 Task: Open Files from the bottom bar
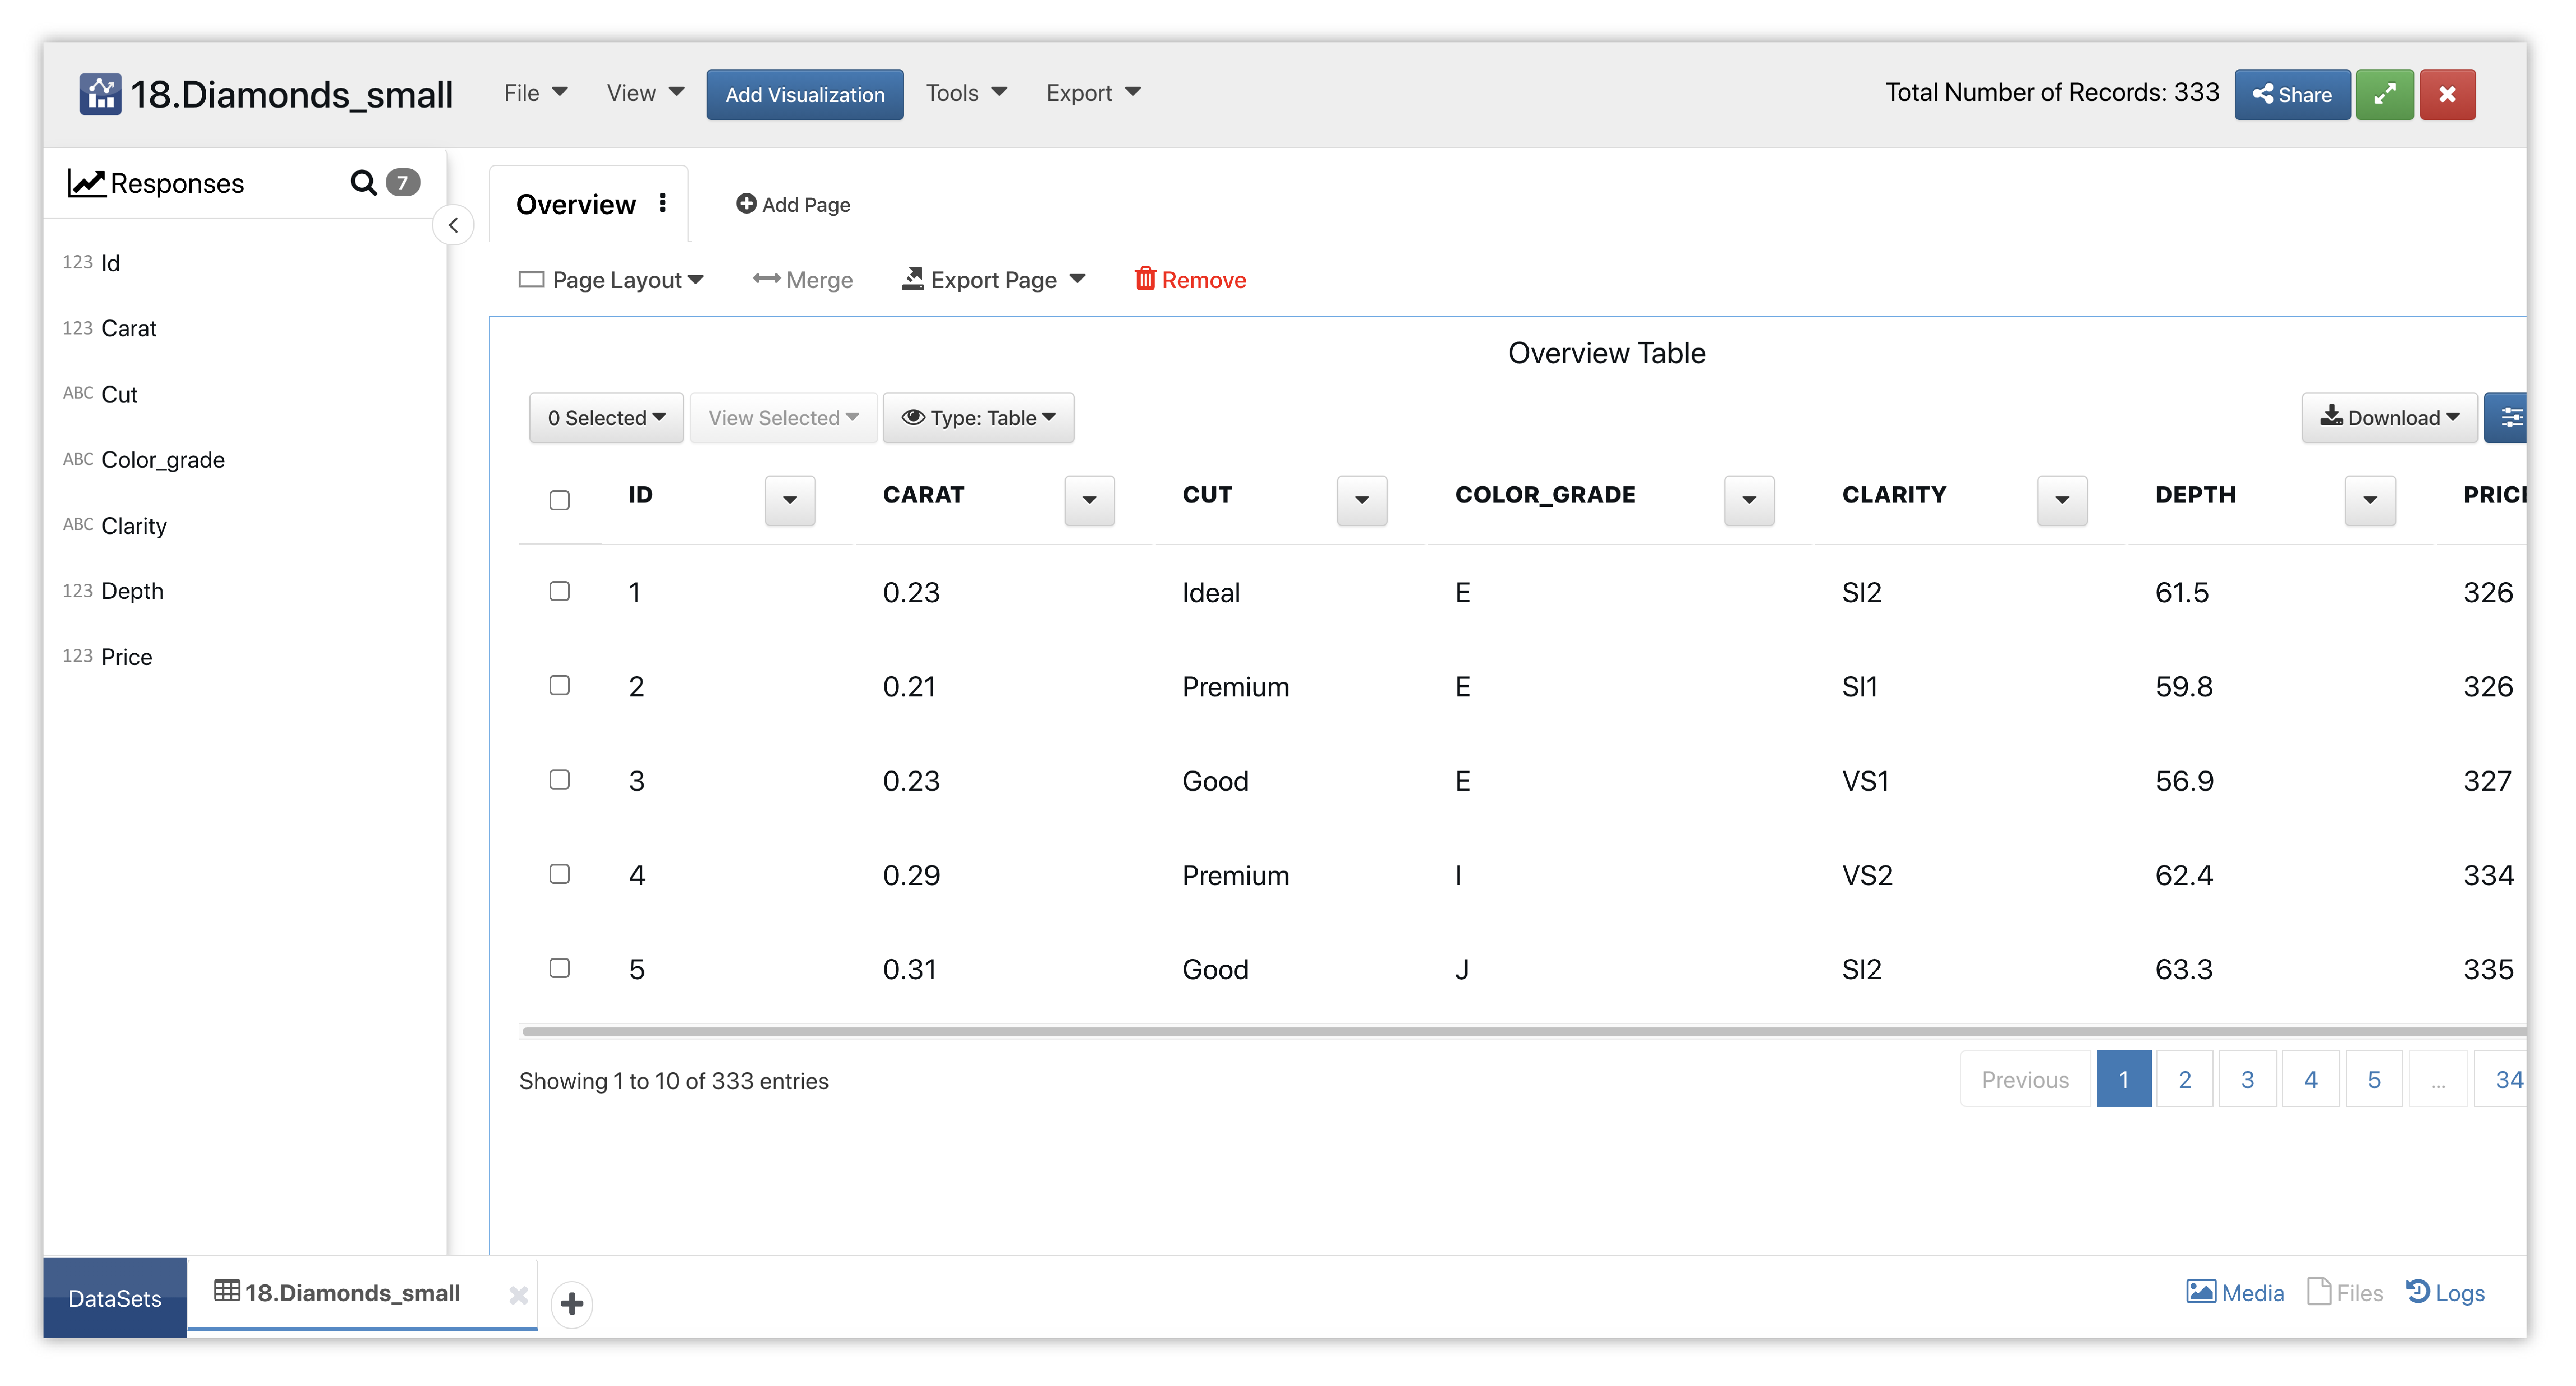(x=2345, y=1292)
